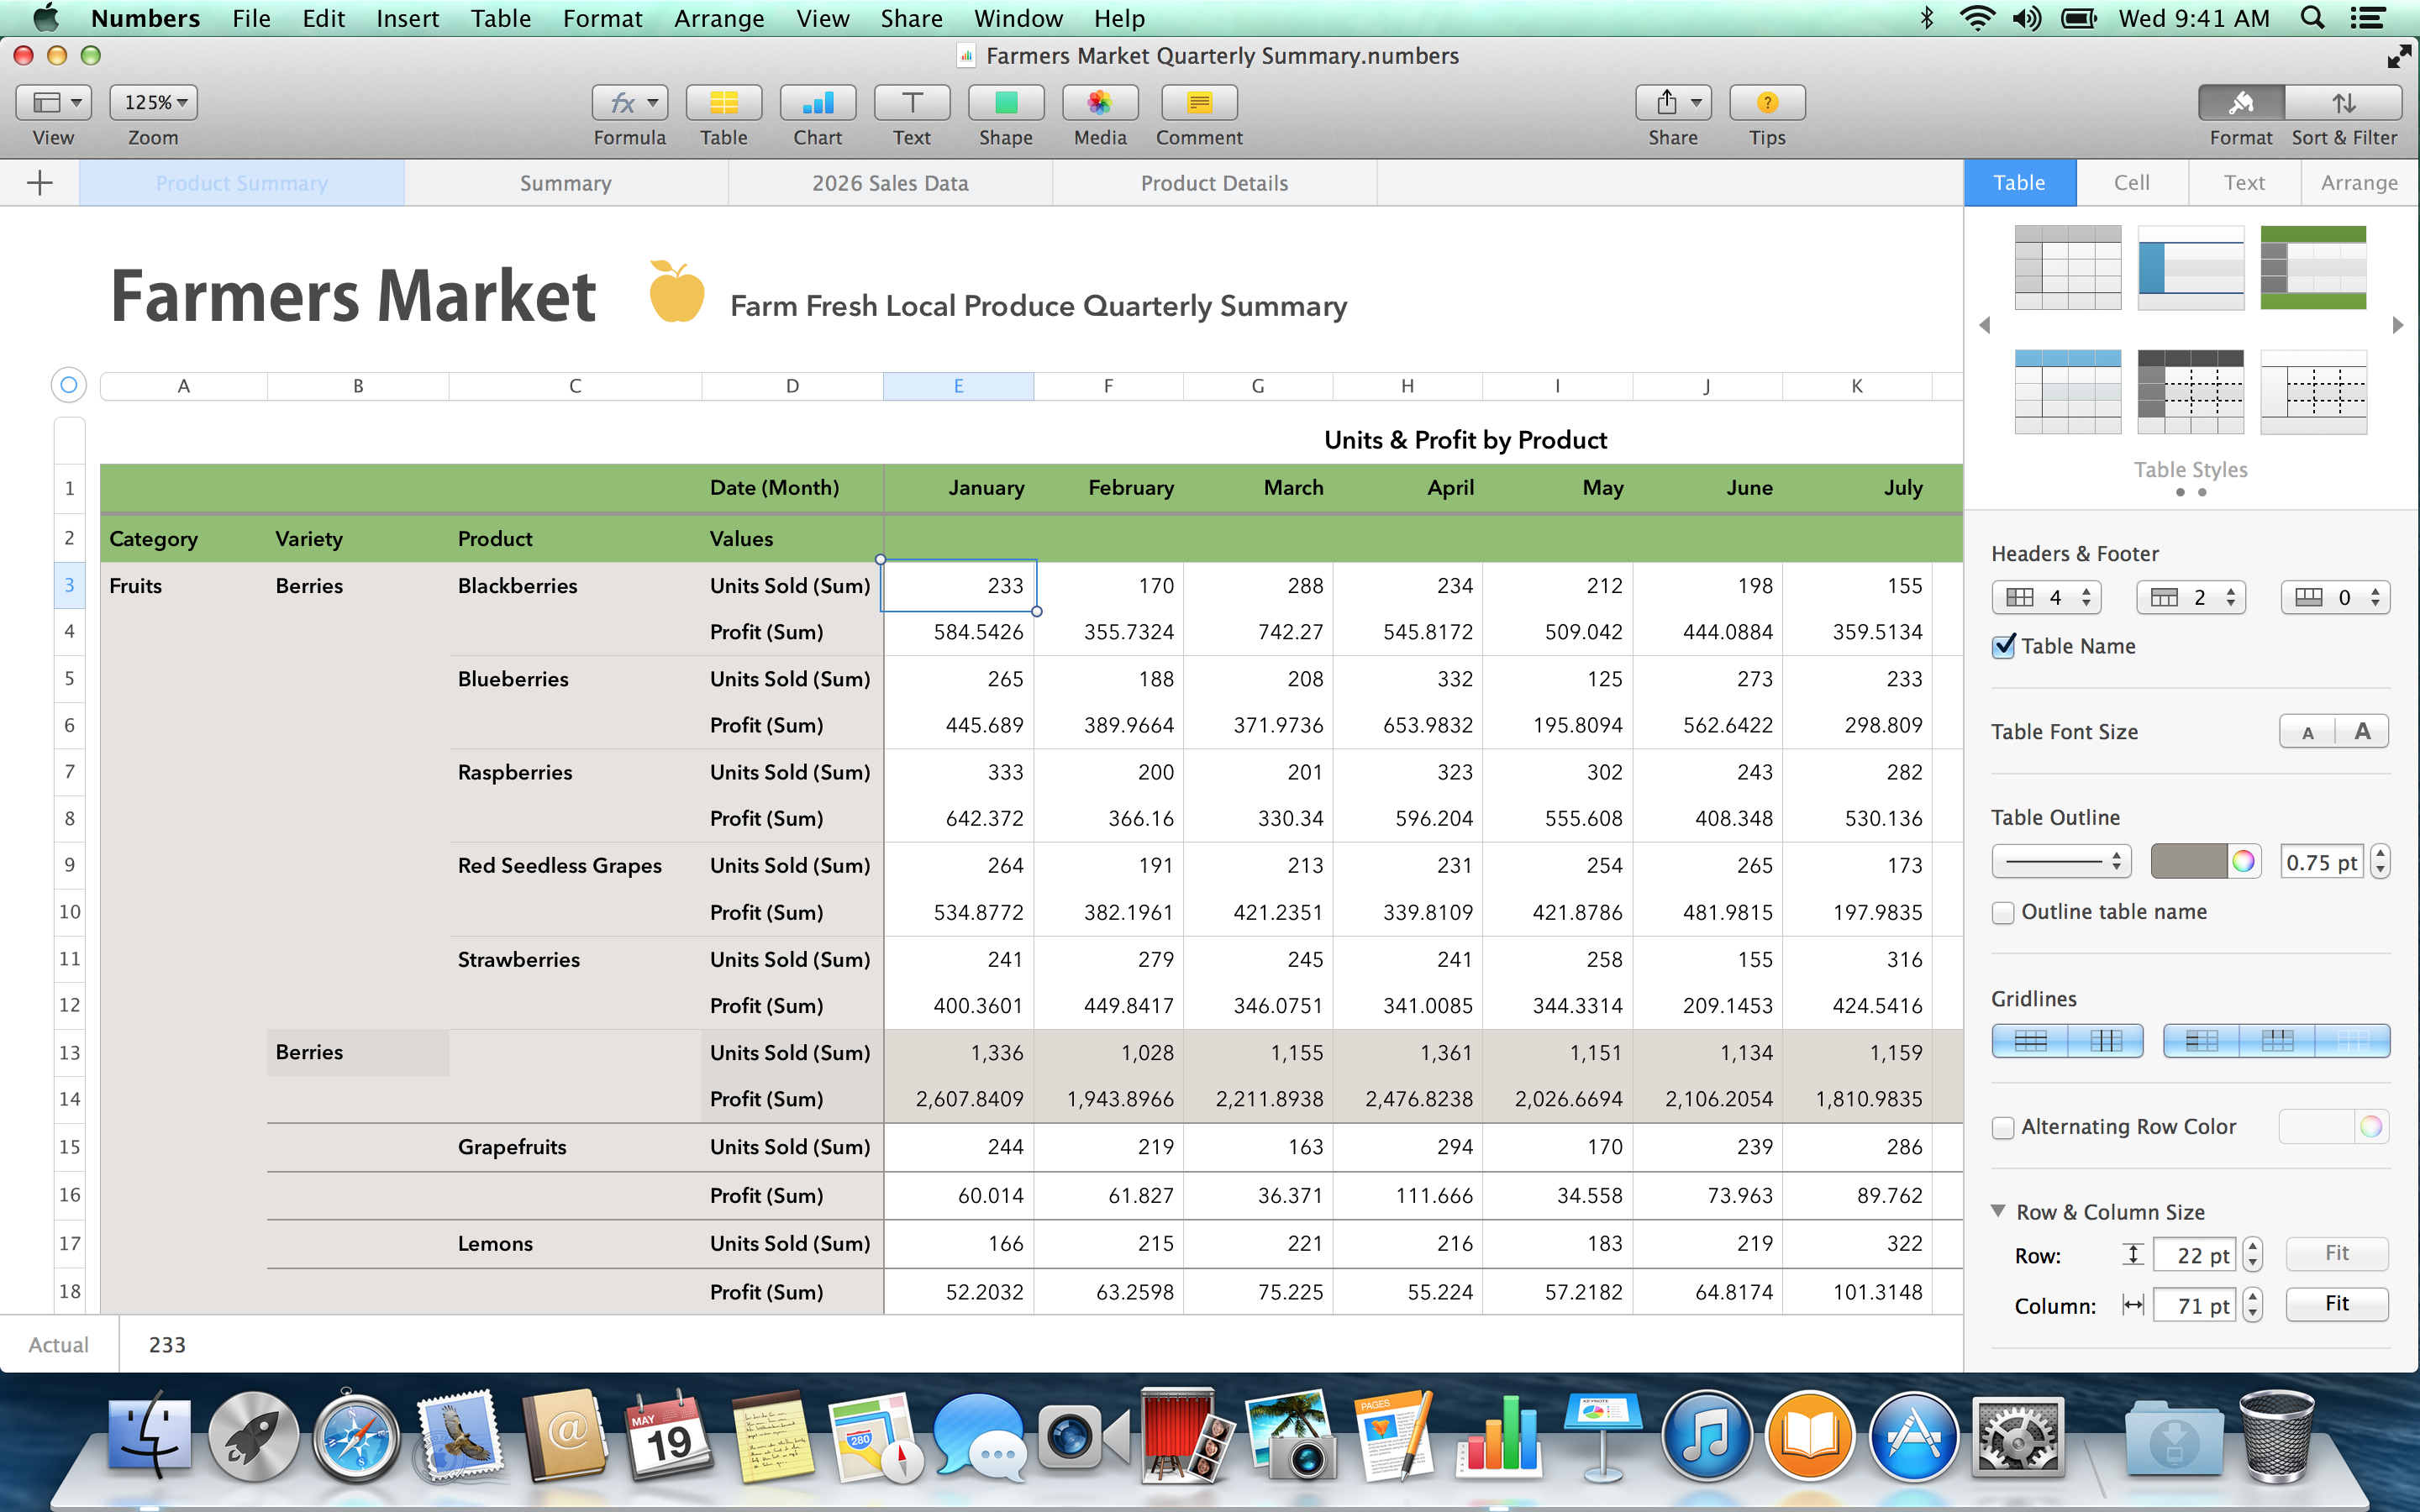Enter full screen with the arrows icon
Screen dimensions: 2420x1512
click(2399, 56)
